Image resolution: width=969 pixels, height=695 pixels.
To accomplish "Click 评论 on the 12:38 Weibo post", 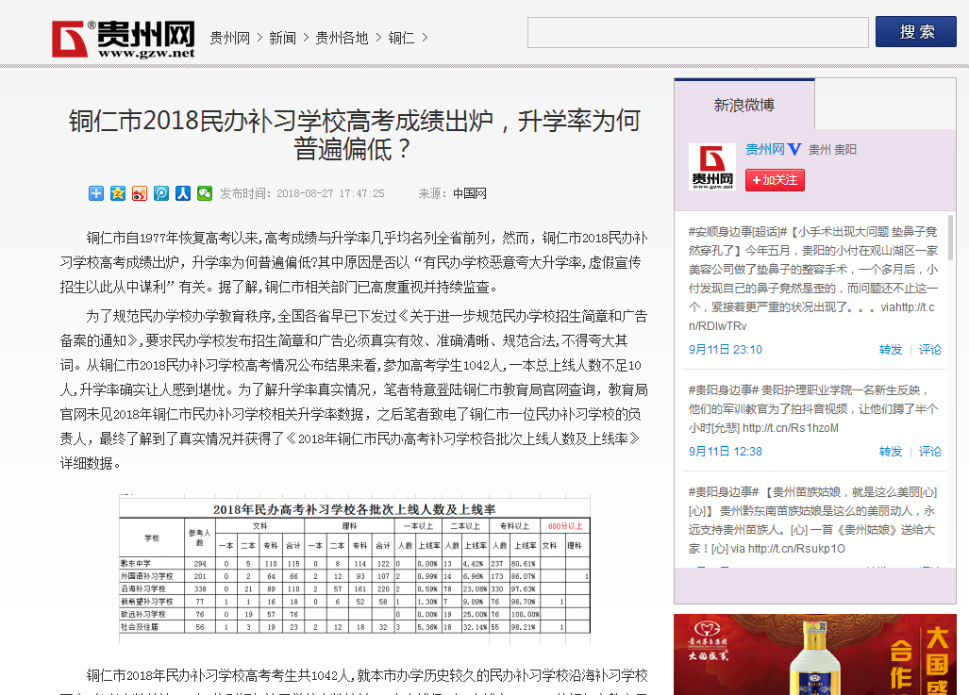I will 930,451.
